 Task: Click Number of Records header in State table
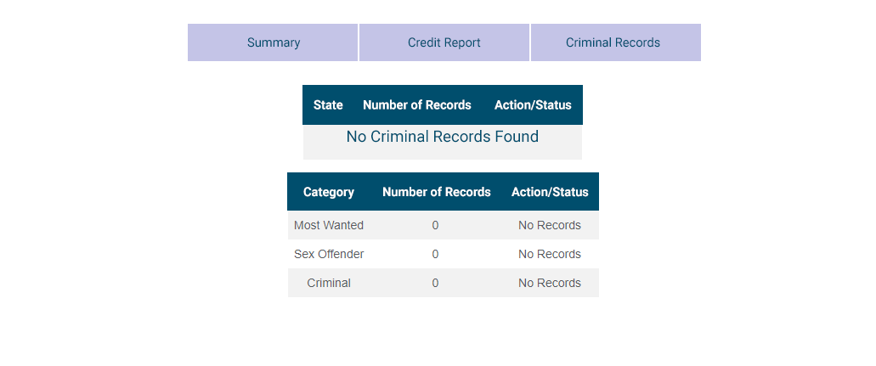[417, 105]
